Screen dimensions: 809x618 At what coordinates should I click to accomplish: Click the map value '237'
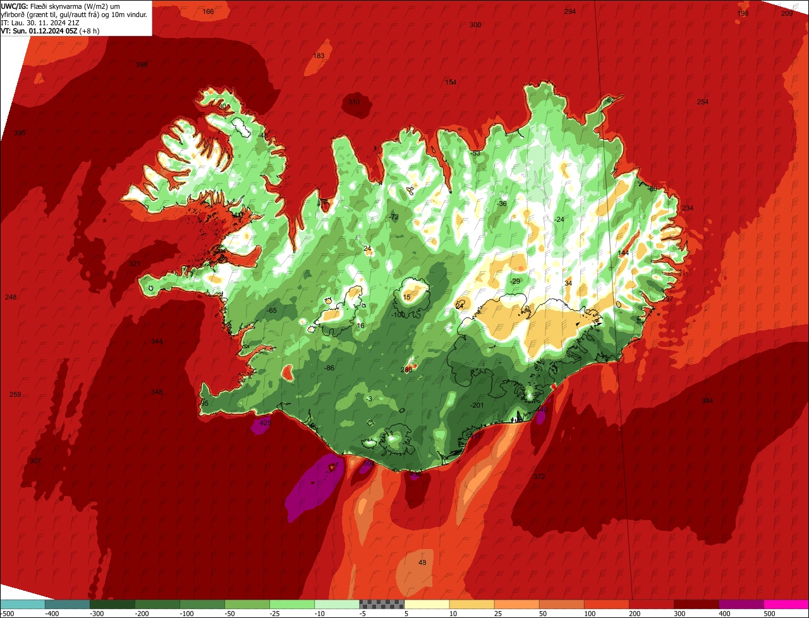[x=668, y=299]
